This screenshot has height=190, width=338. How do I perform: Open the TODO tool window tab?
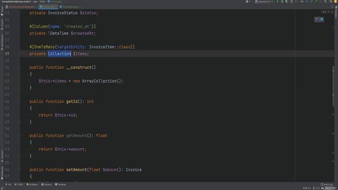[x=19, y=184]
